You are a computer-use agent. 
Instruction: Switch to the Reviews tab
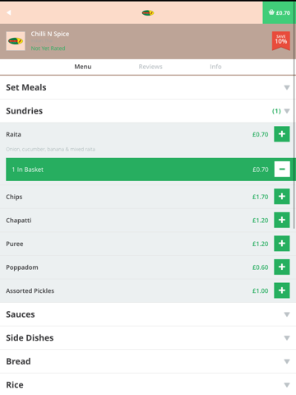tap(150, 67)
